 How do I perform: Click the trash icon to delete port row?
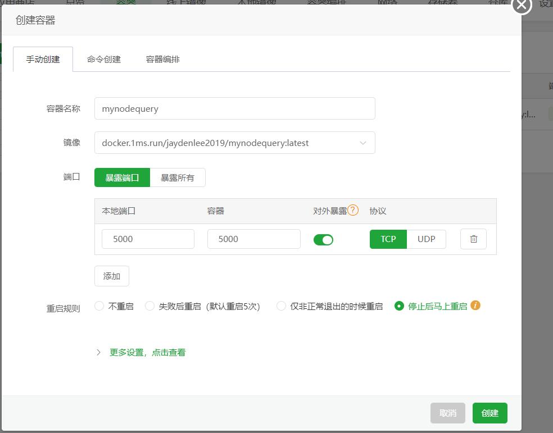click(473, 239)
